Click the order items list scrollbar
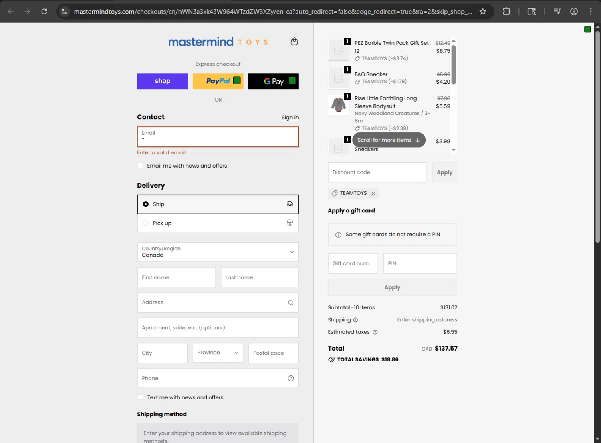 (x=454, y=65)
